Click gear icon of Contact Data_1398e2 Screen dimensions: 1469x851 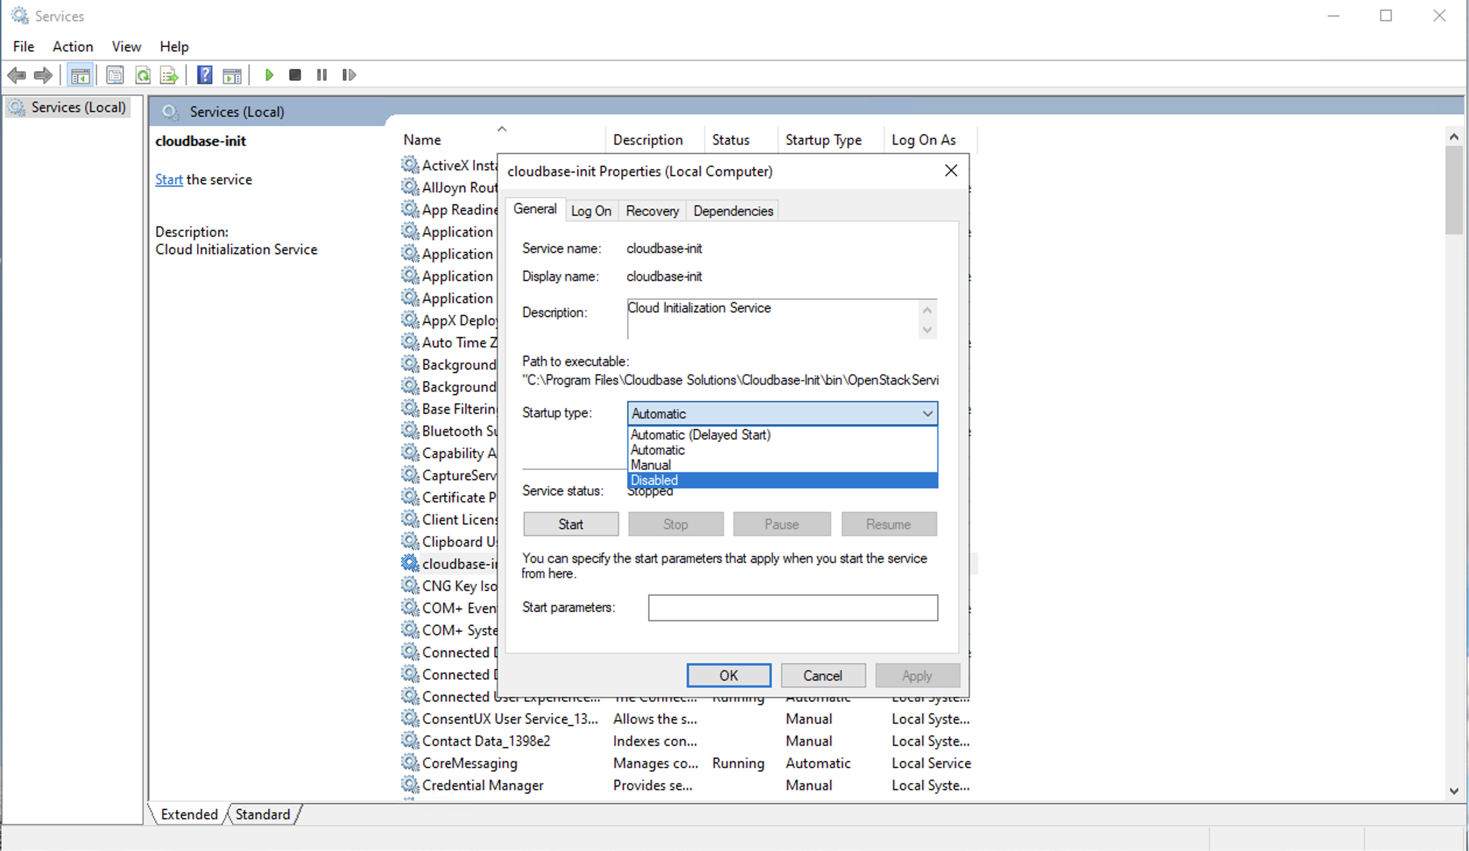[410, 740]
